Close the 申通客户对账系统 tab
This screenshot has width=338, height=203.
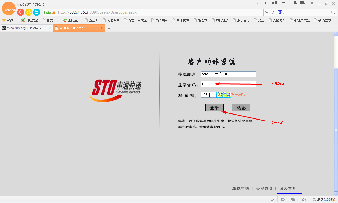point(102,28)
